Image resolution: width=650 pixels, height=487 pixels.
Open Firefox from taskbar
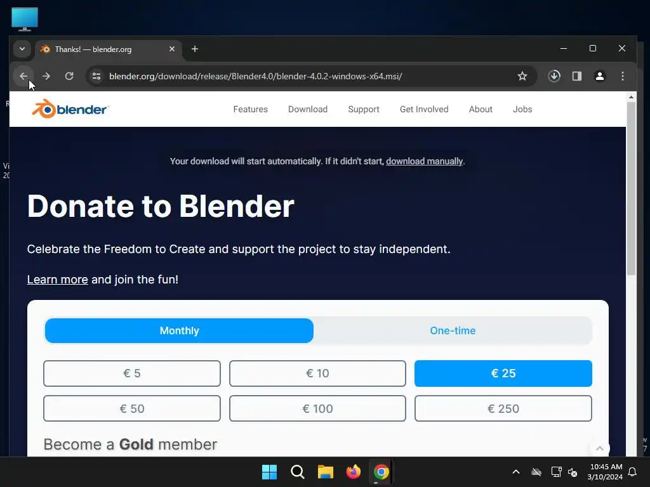point(353,472)
